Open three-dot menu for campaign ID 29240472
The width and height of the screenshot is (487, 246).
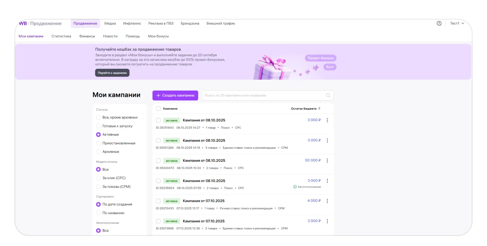[x=327, y=161]
